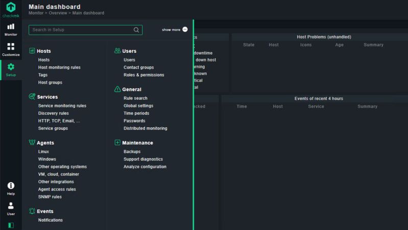
Task: Open Backups
Action: [x=132, y=152]
